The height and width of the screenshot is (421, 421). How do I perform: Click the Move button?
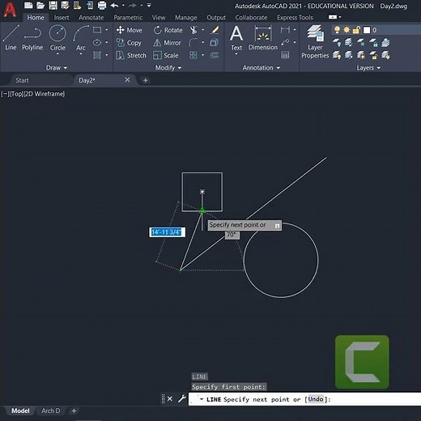coord(130,30)
